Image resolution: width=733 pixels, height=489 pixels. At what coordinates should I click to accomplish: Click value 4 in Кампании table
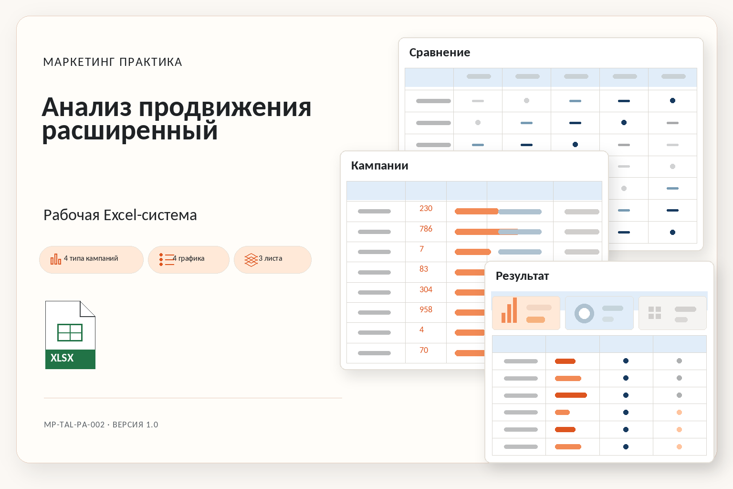(421, 330)
